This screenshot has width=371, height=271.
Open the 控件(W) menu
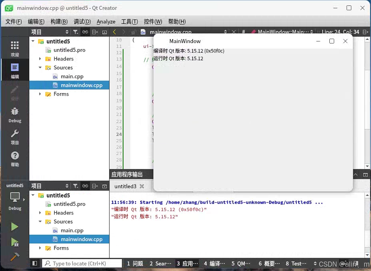point(153,22)
